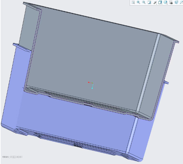Open the View Manager icon
183x164 pixels.
point(171,2)
